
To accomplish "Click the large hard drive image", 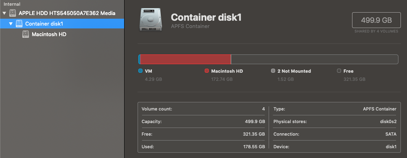I will pyautogui.click(x=151, y=19).
